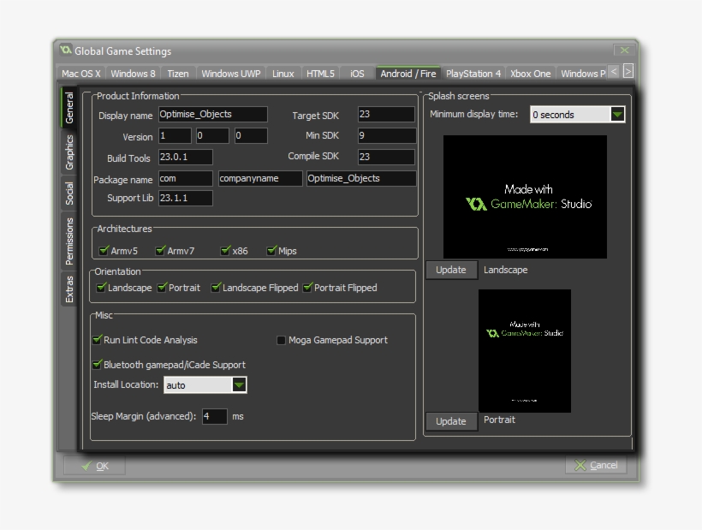
Task: Open the Permissions side tab
Action: [x=69, y=241]
